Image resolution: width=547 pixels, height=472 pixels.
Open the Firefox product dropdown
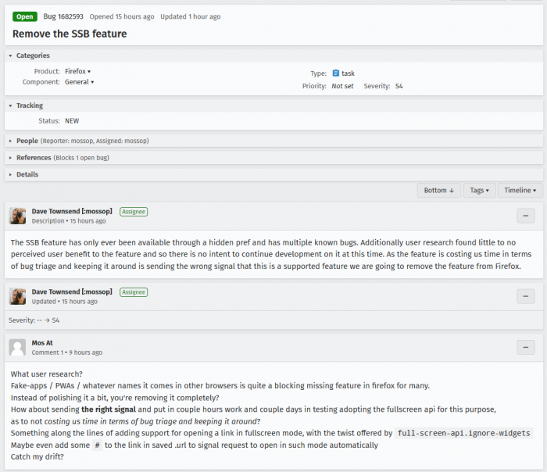(78, 71)
